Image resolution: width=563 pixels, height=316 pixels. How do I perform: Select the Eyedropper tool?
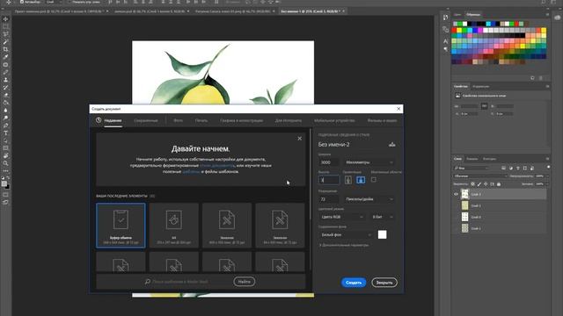click(5, 57)
